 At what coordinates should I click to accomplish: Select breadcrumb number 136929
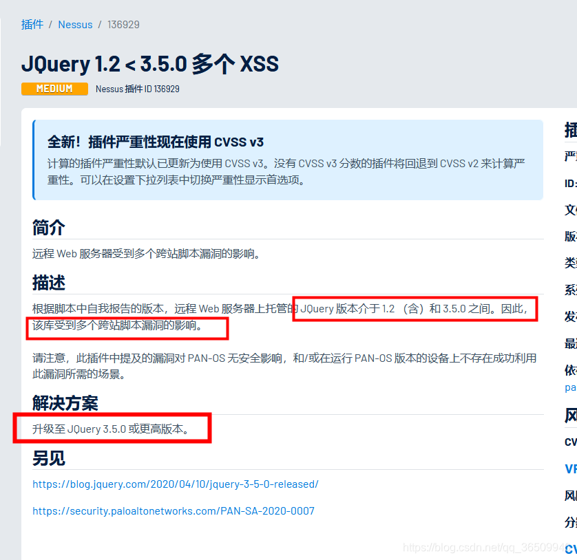[123, 25]
